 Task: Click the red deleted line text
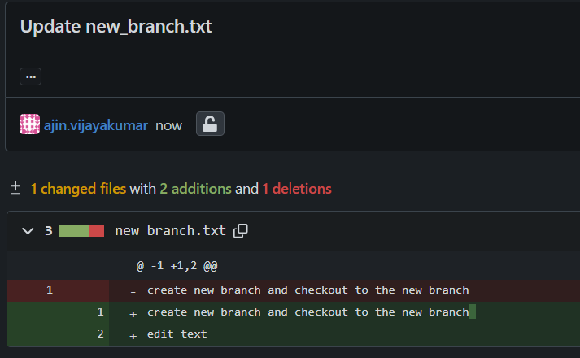tap(307, 290)
